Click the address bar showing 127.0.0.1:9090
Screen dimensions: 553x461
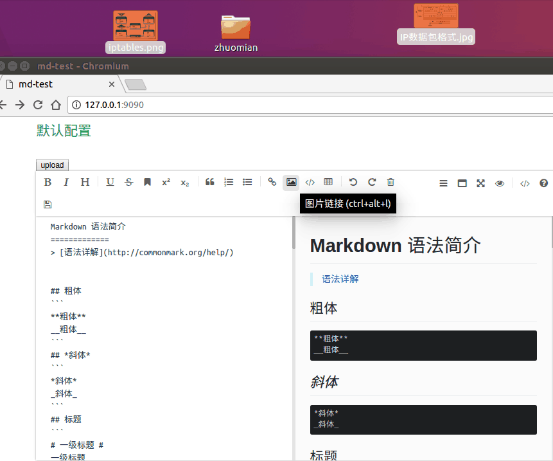tap(310, 105)
